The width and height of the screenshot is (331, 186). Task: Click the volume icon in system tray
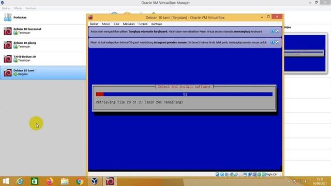coord(306,181)
